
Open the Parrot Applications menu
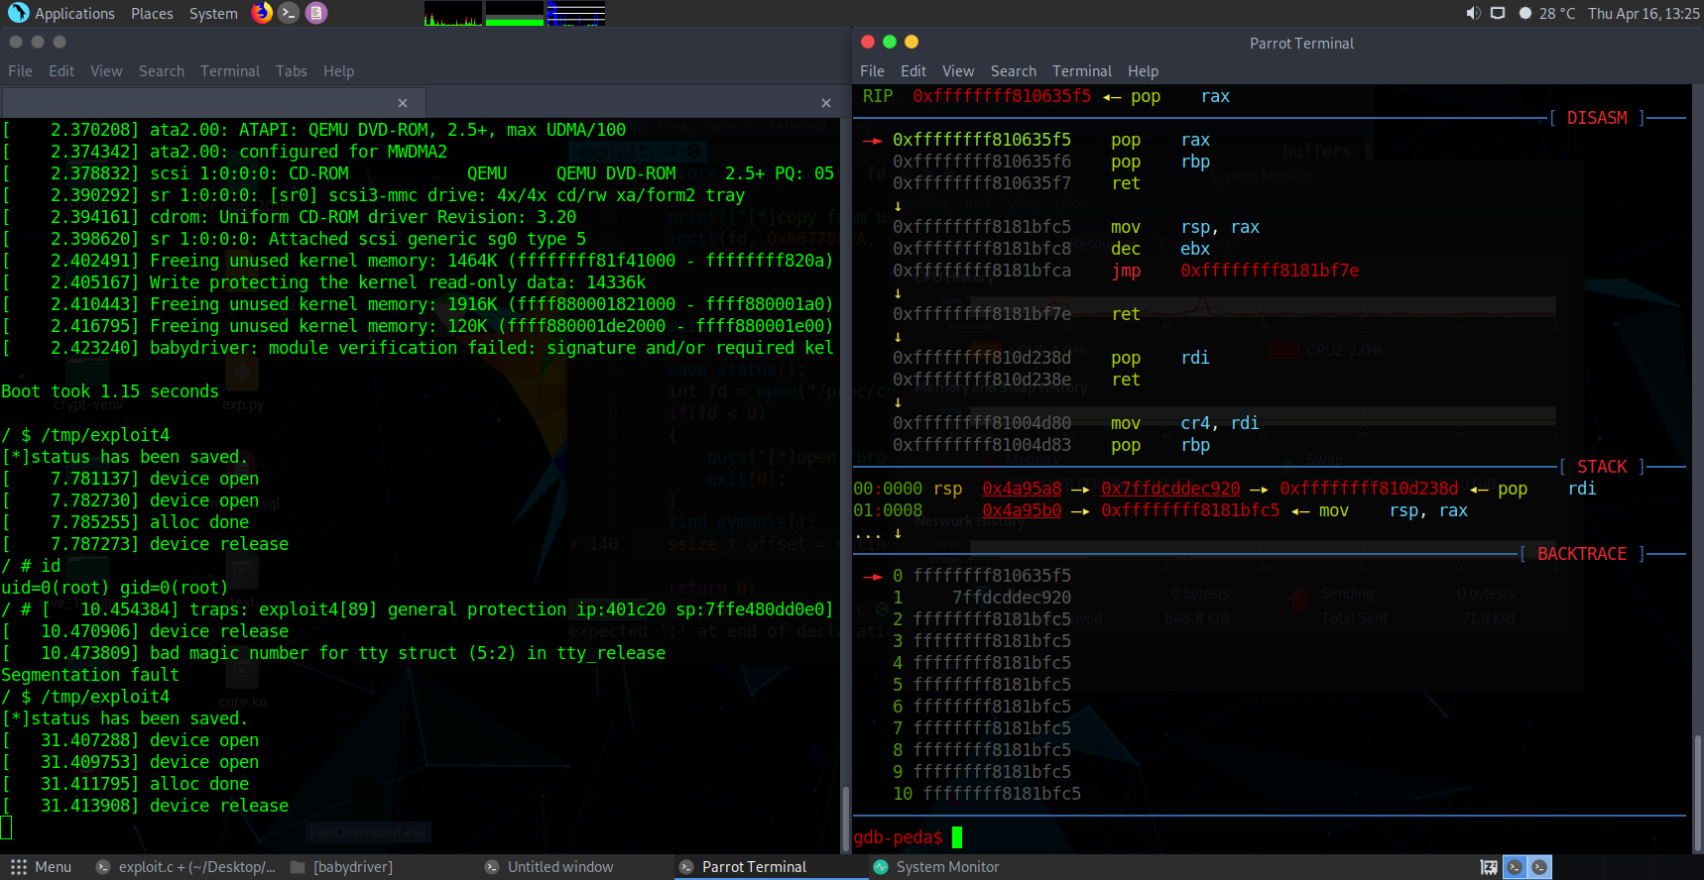click(x=61, y=13)
